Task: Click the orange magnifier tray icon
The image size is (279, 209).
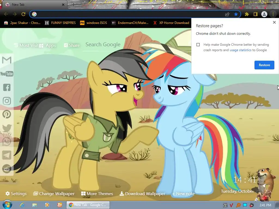Action: pyautogui.click(x=238, y=205)
